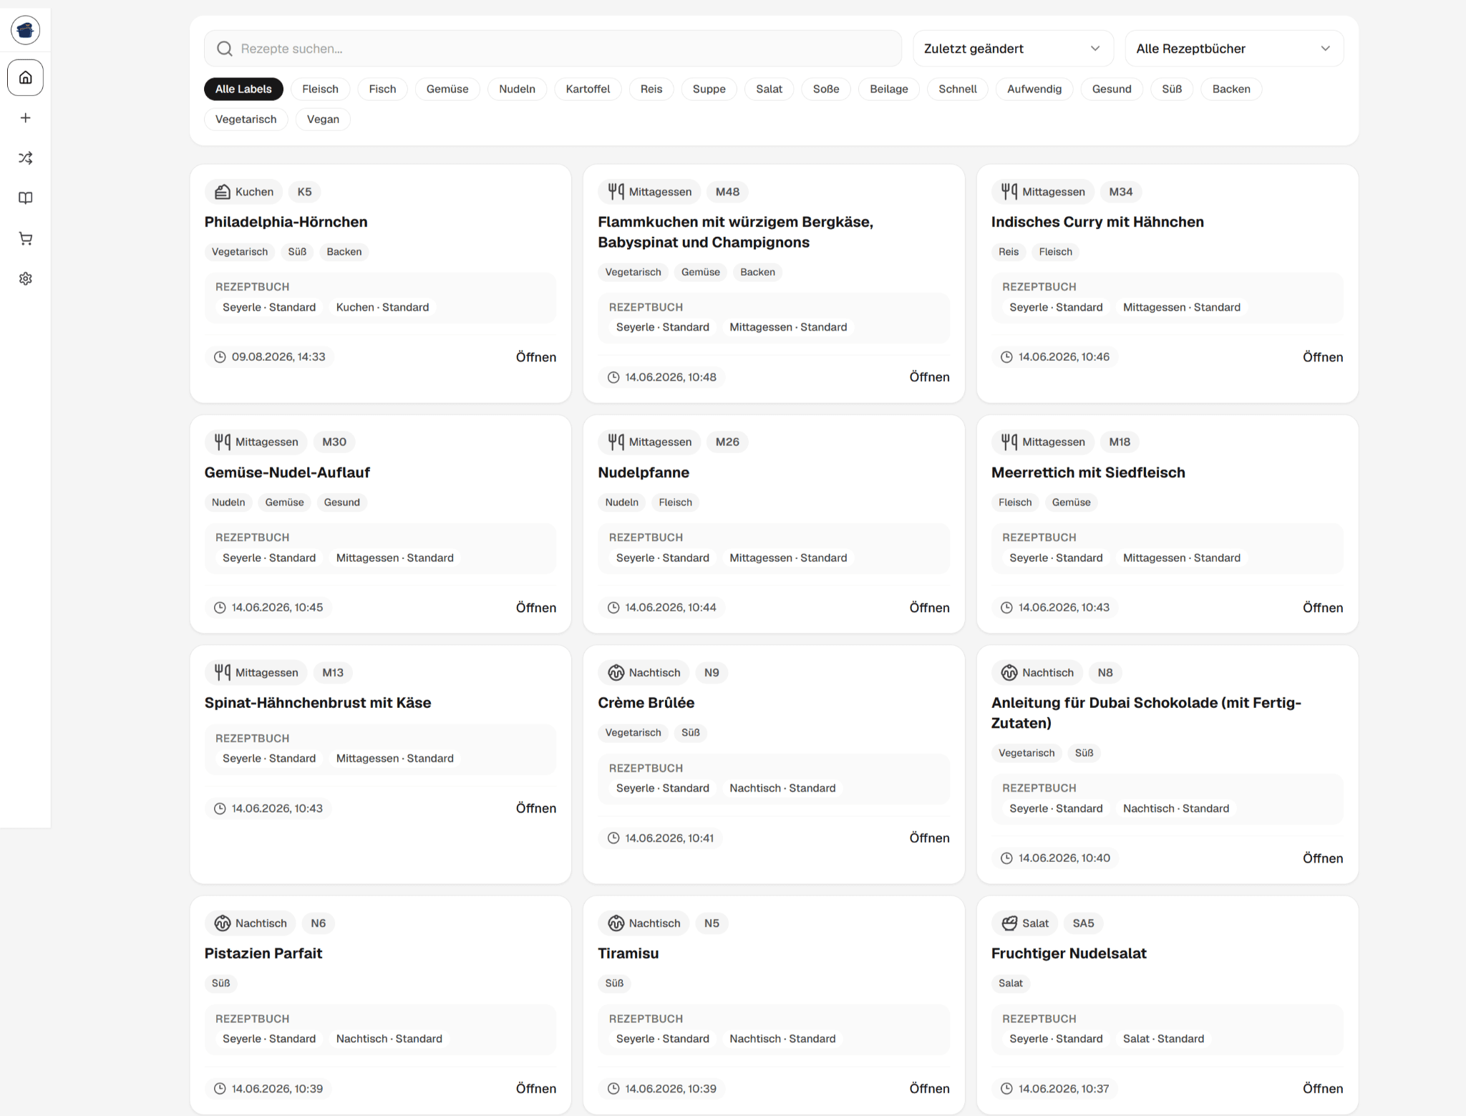The width and height of the screenshot is (1466, 1116).
Task: Click the K5 code badge
Action: coord(304,192)
